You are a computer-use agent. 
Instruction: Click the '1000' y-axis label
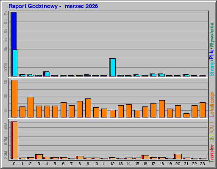click(x=6, y=67)
